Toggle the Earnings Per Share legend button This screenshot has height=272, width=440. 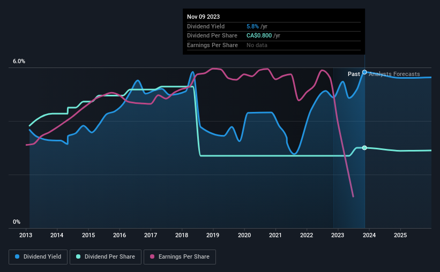point(180,257)
